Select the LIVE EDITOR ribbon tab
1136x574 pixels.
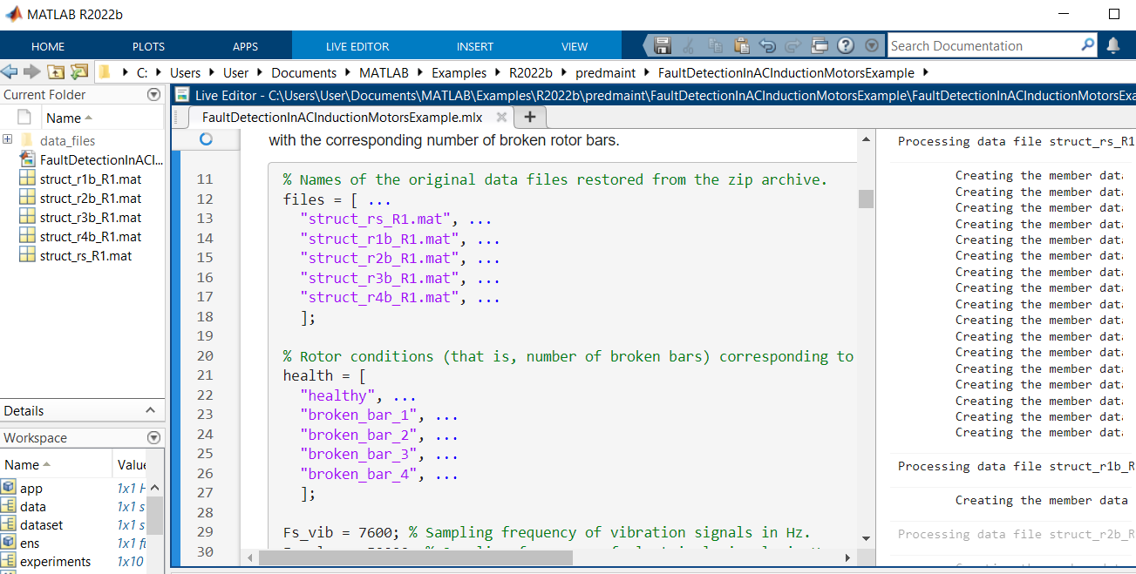pos(357,46)
